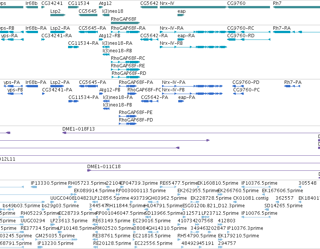Select the Nrx-IV gene label
320x249 pixels.
tap(167, 3)
